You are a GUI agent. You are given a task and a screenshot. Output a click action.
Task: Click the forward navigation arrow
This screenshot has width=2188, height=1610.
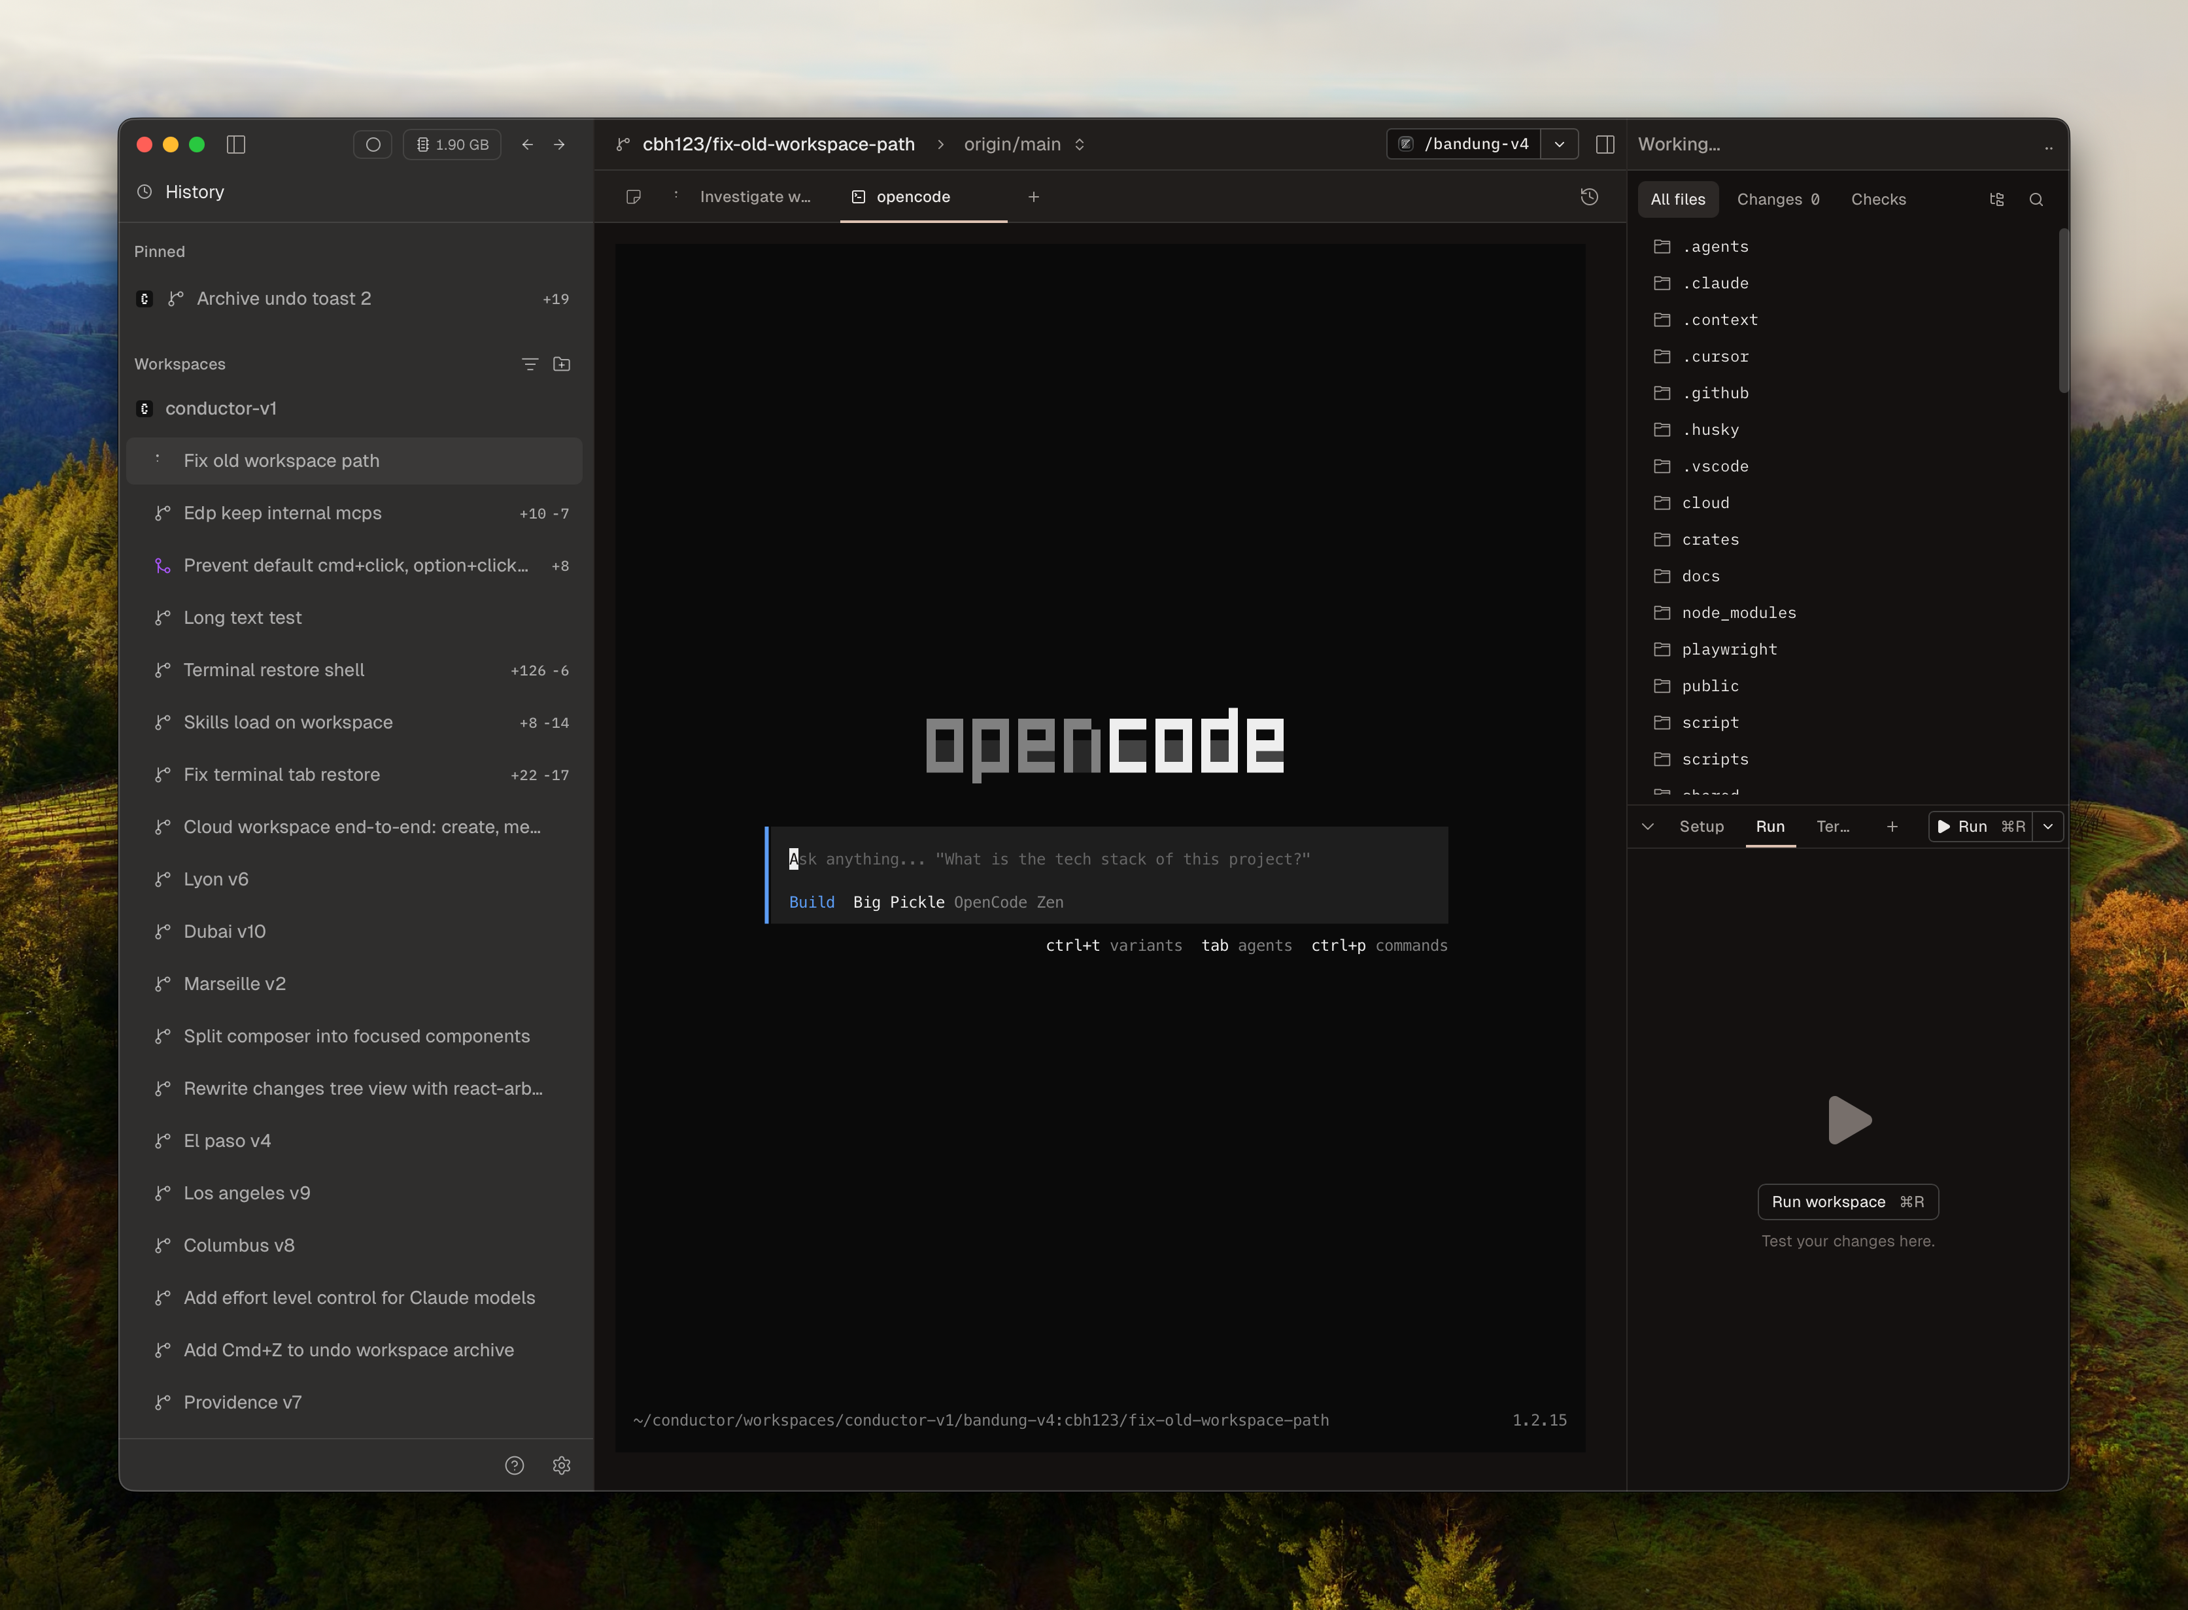560,145
